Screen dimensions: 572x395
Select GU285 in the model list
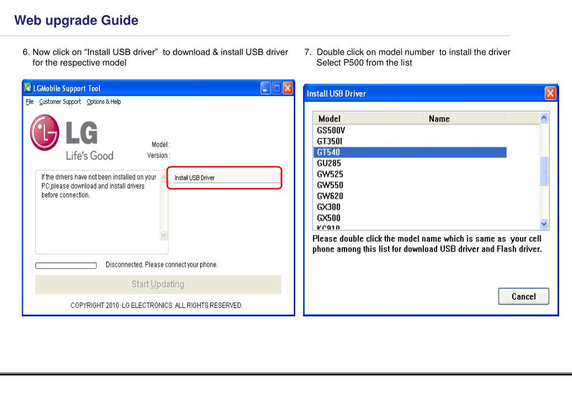coord(410,163)
